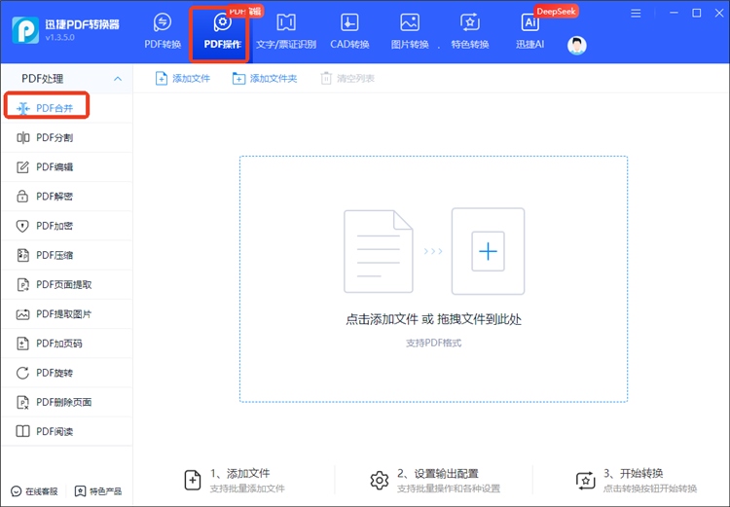This screenshot has height=507, width=730.
Task: Select PDF压缩 tool
Action: coord(66,255)
